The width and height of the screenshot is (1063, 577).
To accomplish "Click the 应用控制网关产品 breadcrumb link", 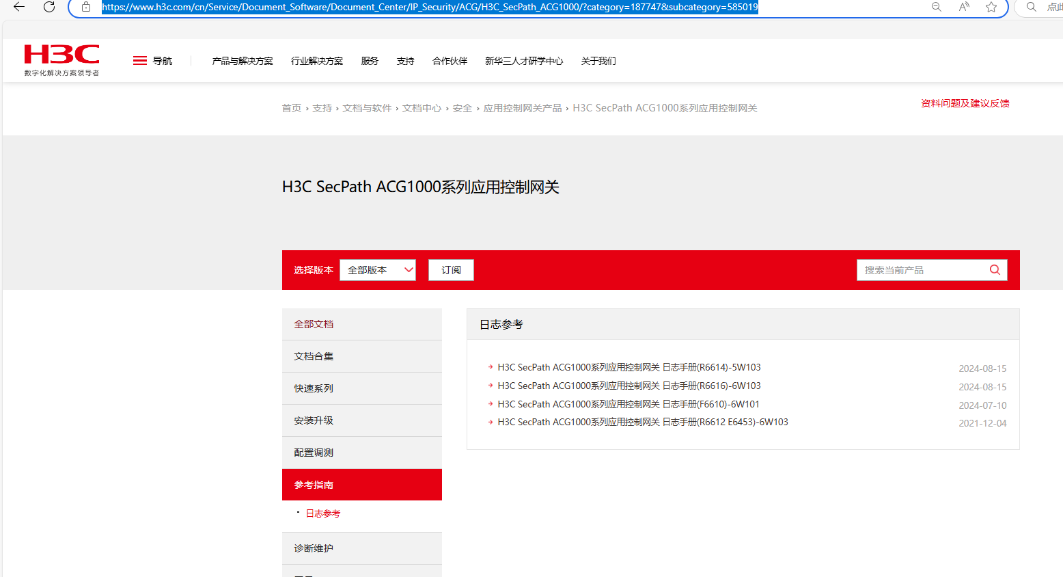I will click(523, 108).
